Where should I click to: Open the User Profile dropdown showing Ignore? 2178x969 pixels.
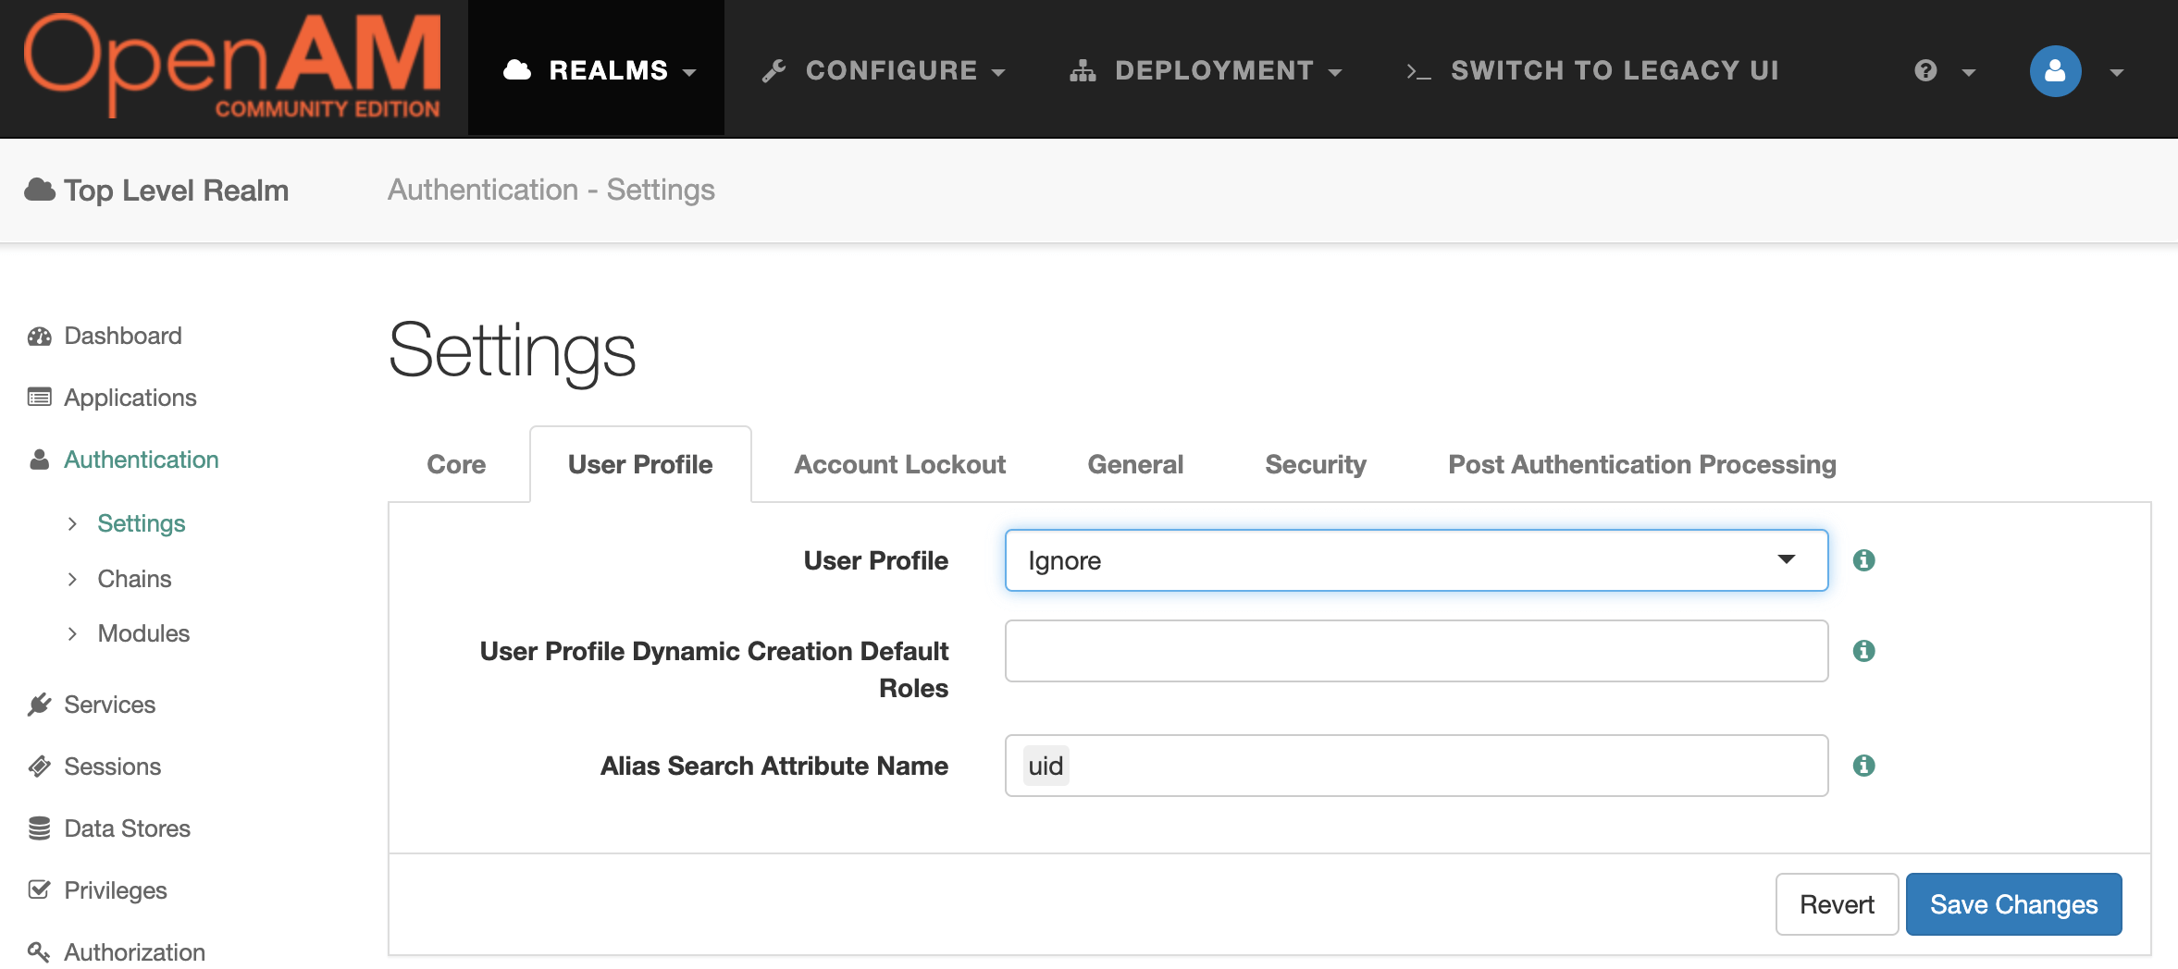click(x=1416, y=560)
